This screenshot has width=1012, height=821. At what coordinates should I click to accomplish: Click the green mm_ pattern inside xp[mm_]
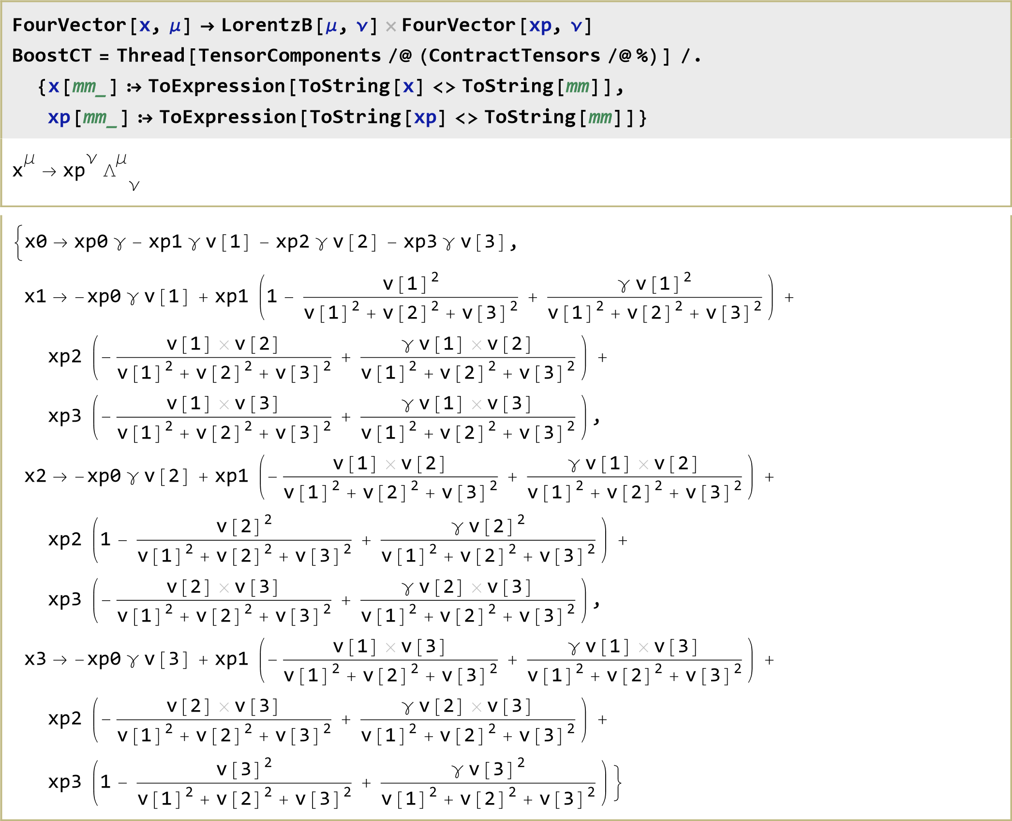point(100,118)
